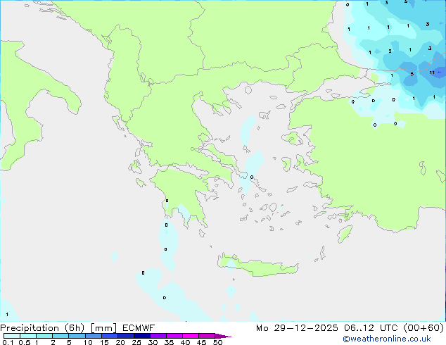Click the violet 30–35 mm legend swatch

tap(158, 336)
